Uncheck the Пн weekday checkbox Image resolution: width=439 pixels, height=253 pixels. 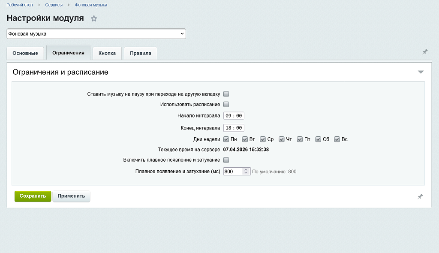226,139
